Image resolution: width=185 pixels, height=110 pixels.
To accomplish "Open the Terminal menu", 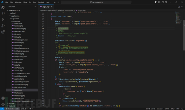I will 41,2.
